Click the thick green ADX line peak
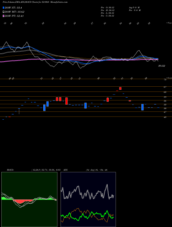 (107, 211)
